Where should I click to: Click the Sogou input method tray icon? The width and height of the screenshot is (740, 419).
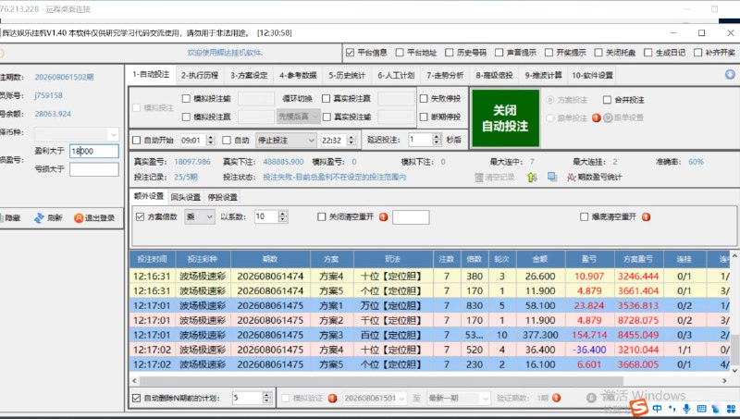coord(639,408)
